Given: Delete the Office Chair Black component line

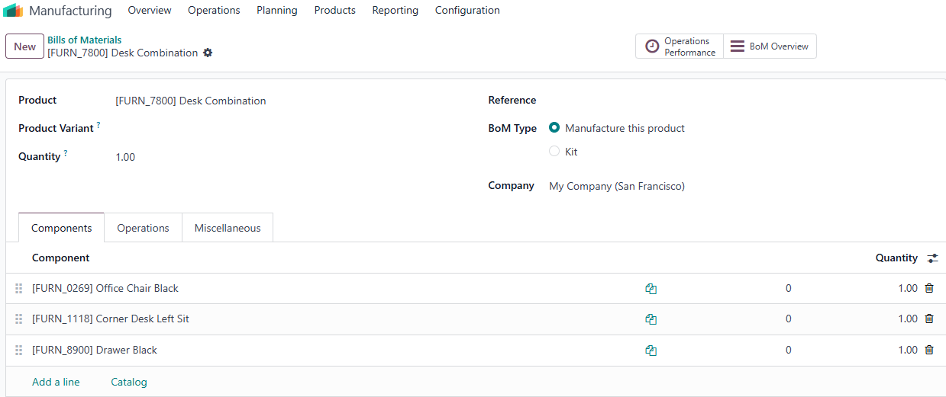Looking at the screenshot, I should [x=929, y=288].
